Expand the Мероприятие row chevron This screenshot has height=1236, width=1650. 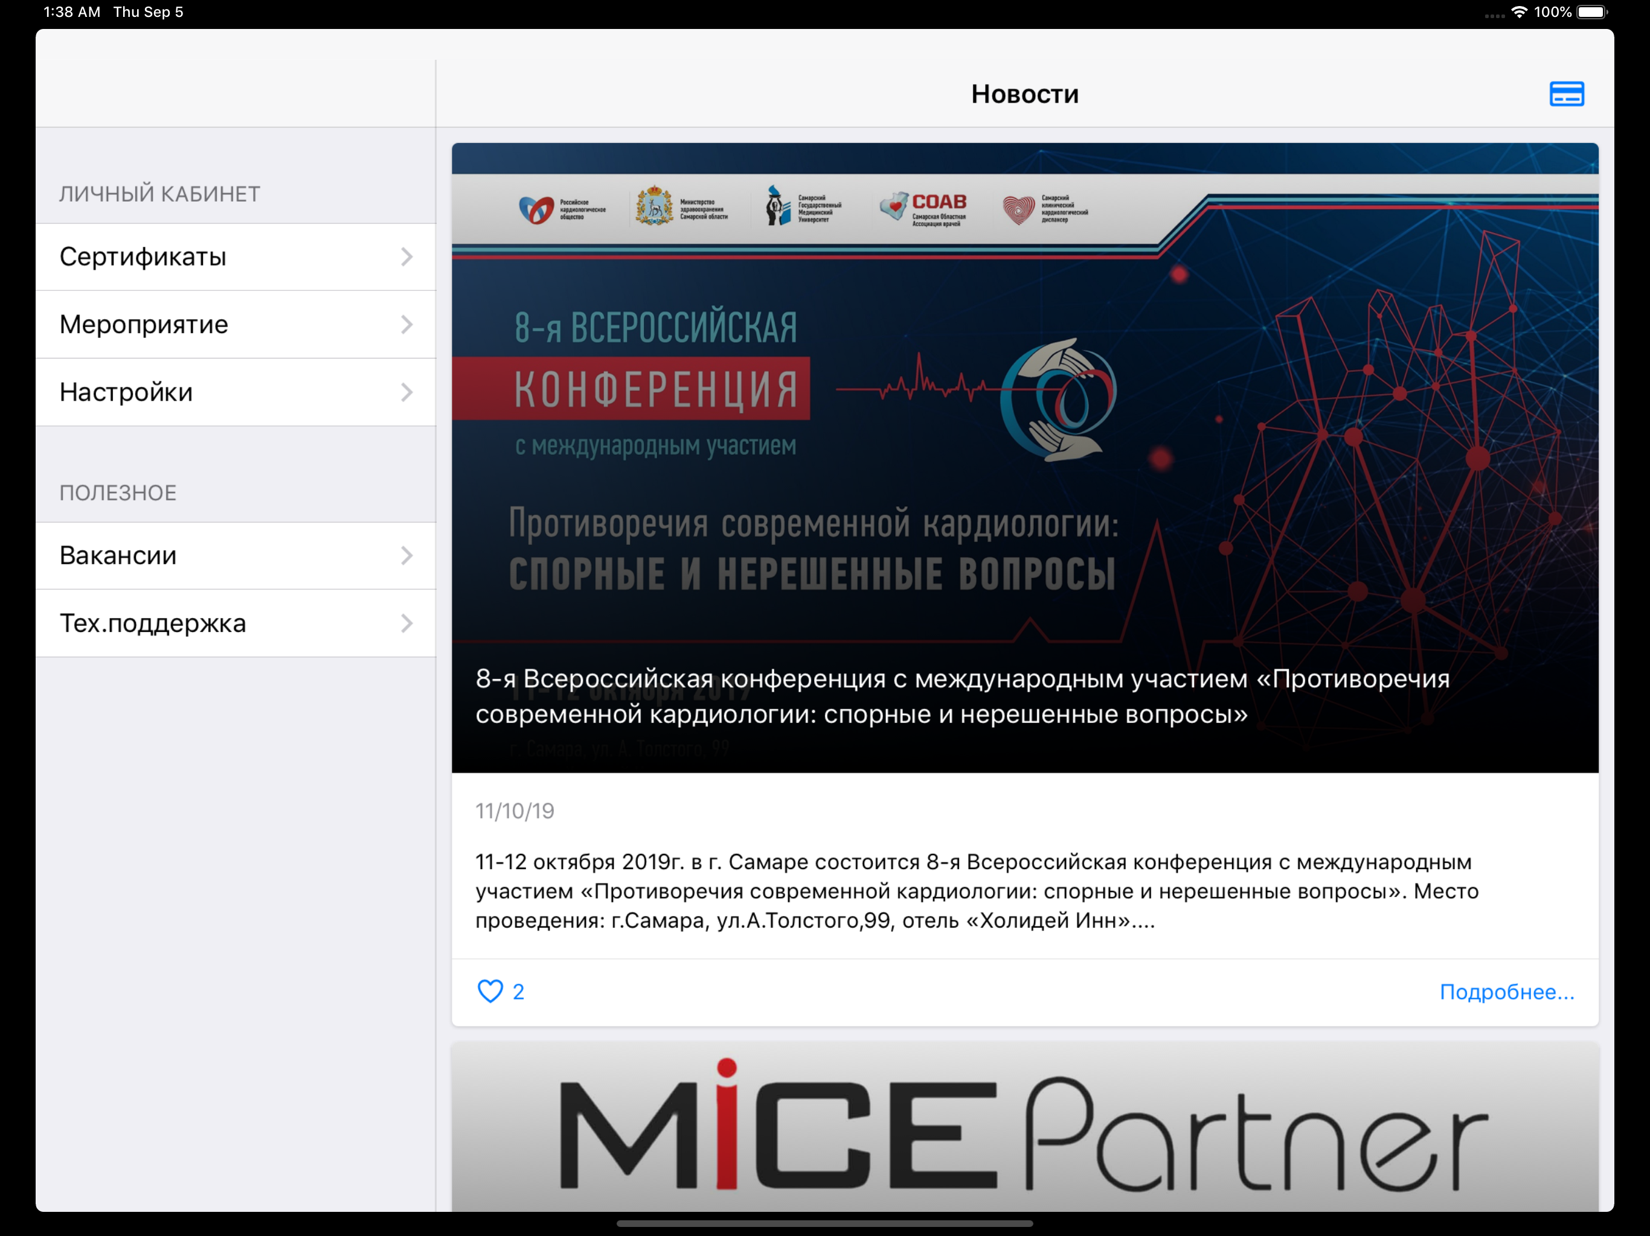(406, 325)
